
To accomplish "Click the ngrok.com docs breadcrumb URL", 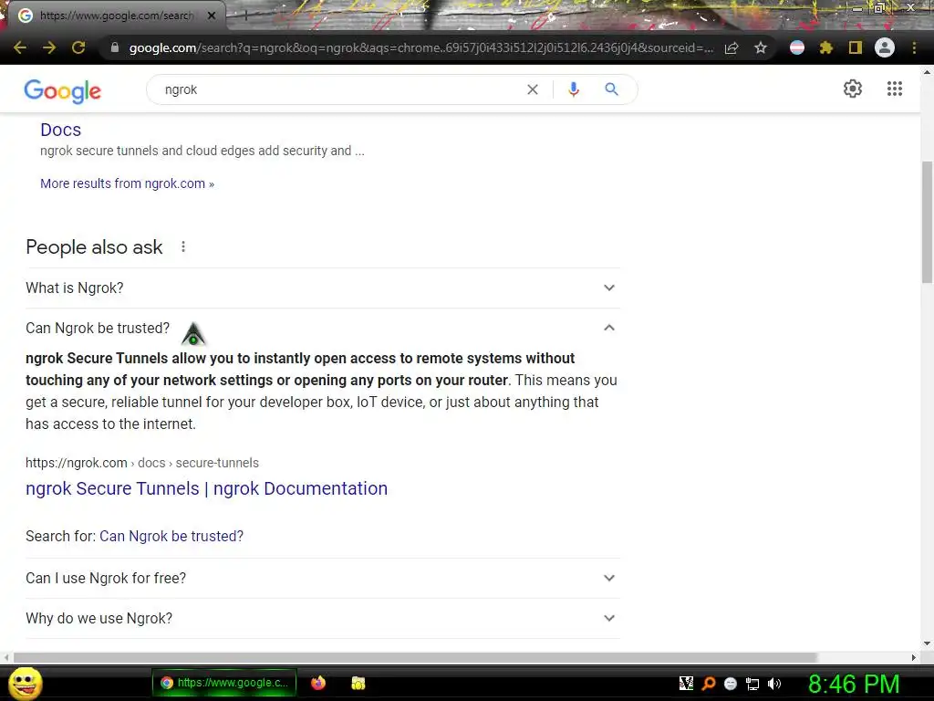I will click(x=142, y=463).
